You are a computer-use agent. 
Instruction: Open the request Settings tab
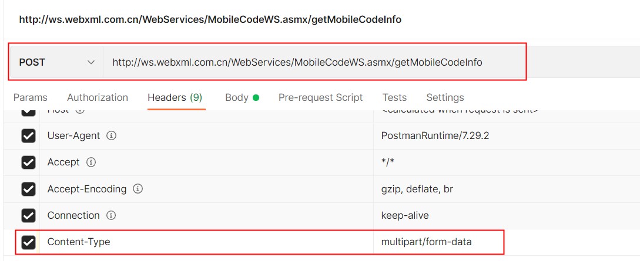point(445,97)
